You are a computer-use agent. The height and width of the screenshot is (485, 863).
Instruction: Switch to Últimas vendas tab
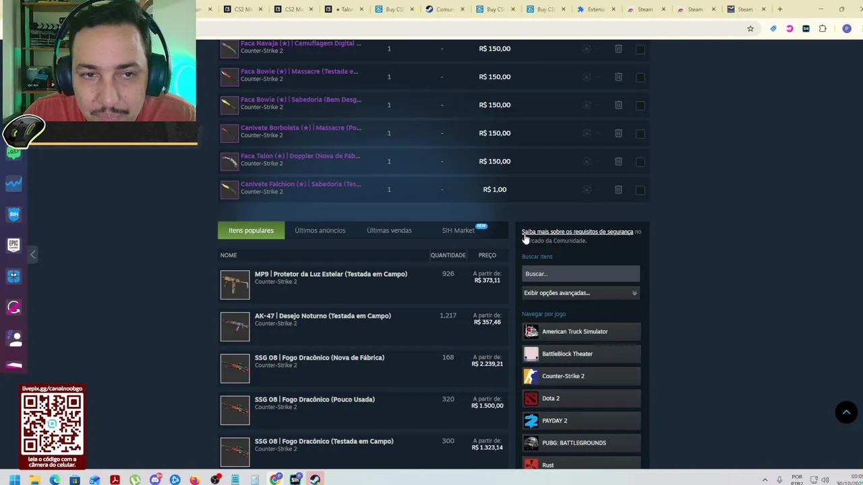[389, 230]
